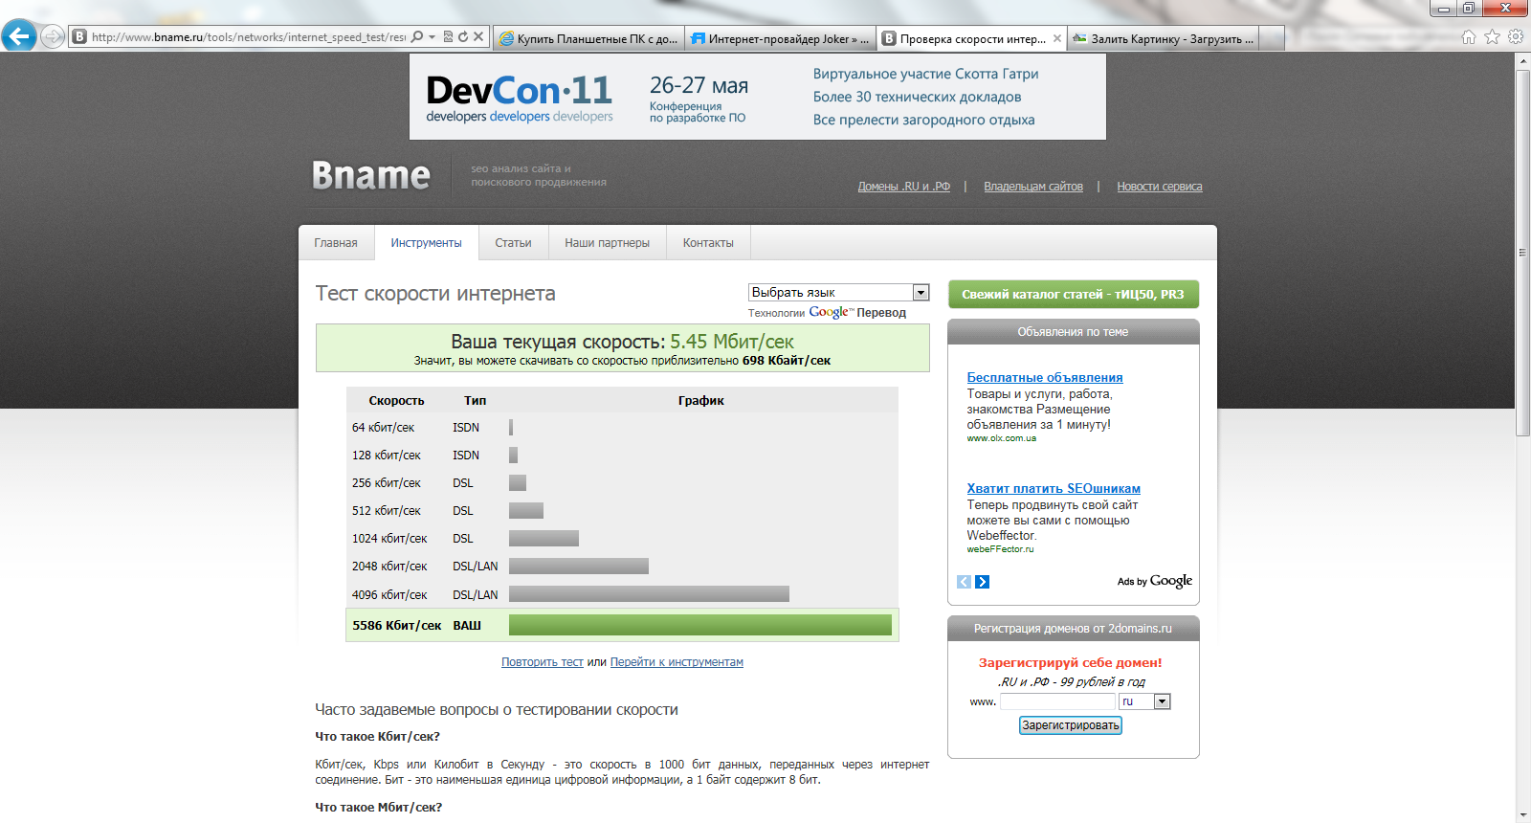Open the 'Статьи' menu tab
1531x823 pixels.
tap(513, 243)
